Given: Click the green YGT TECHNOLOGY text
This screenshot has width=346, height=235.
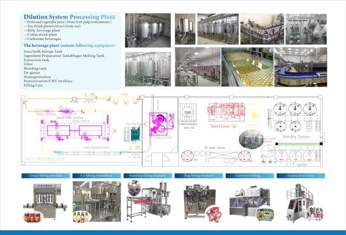Looking at the screenshot, I should (45, 159).
